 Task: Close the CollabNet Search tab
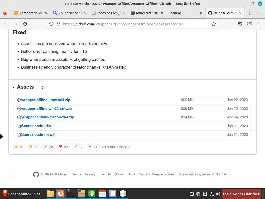click(85, 13)
